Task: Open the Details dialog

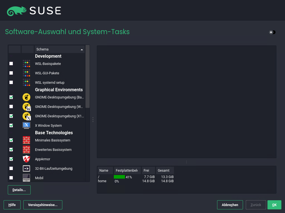Action: click(x=19, y=190)
